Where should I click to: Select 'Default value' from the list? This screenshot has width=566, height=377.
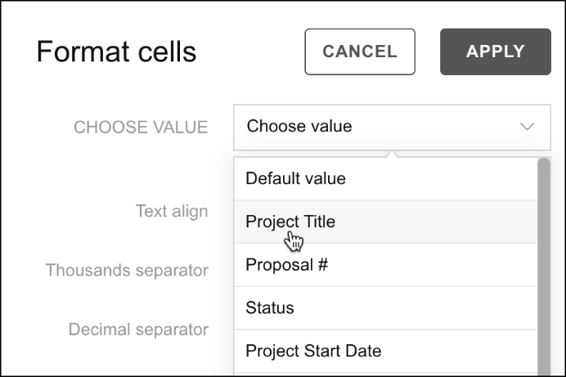pos(386,178)
